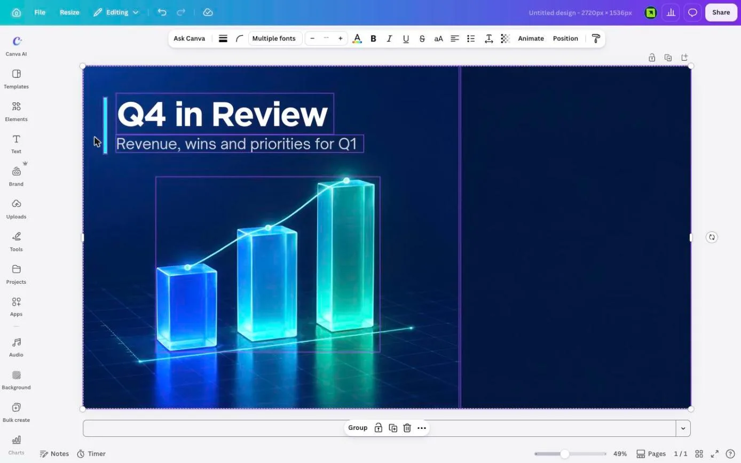The height and width of the screenshot is (463, 741).
Task: Open more options in floating toolbar
Action: (422, 428)
